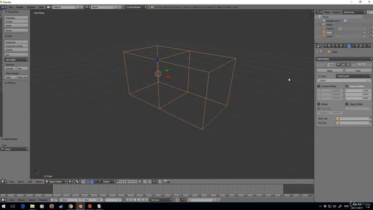373x210 pixels.
Task: Open the 3D viewport Select menu
Action: click(21, 181)
